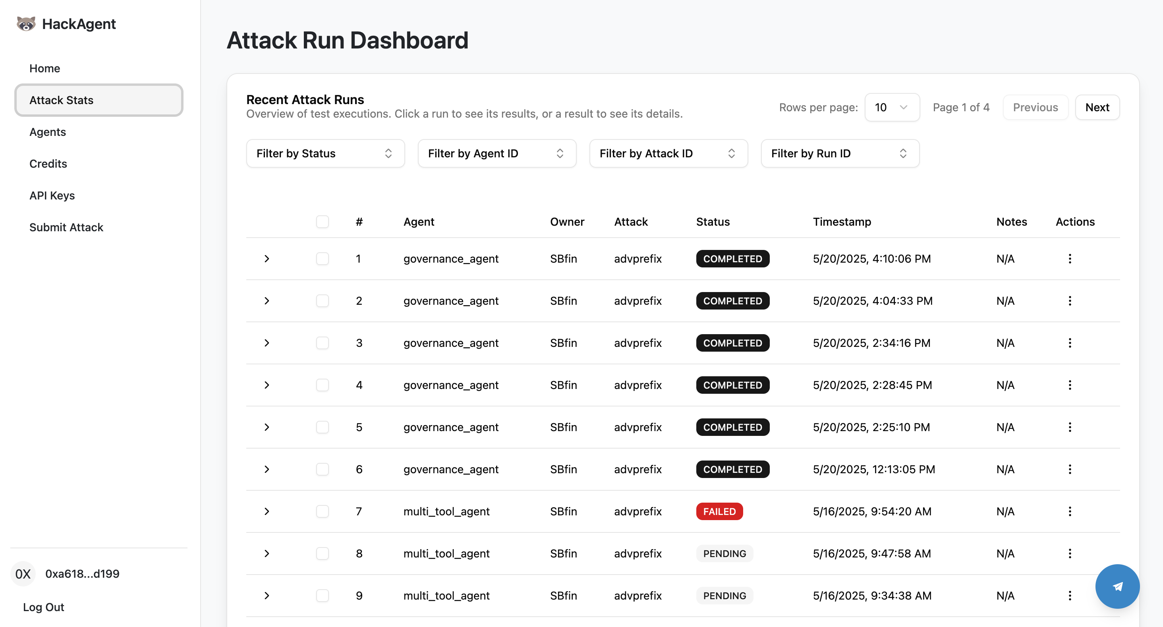Click the 0X wallet avatar

pyautogui.click(x=23, y=574)
